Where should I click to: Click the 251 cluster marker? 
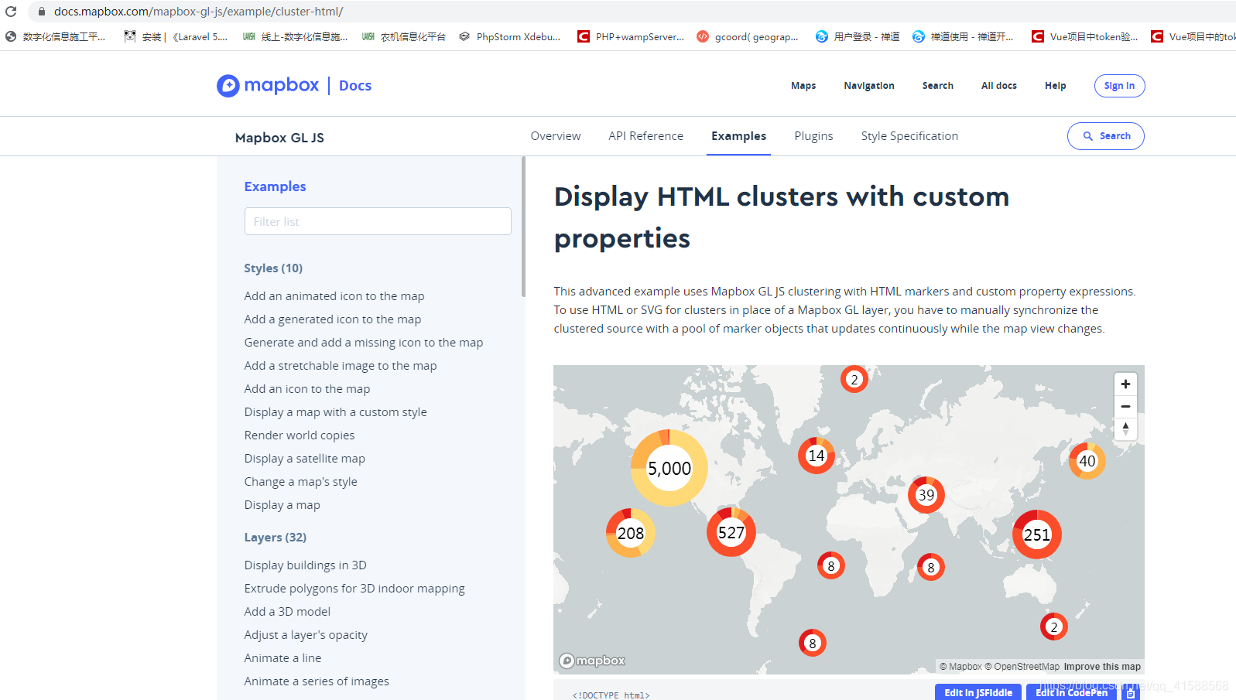[x=1037, y=534]
